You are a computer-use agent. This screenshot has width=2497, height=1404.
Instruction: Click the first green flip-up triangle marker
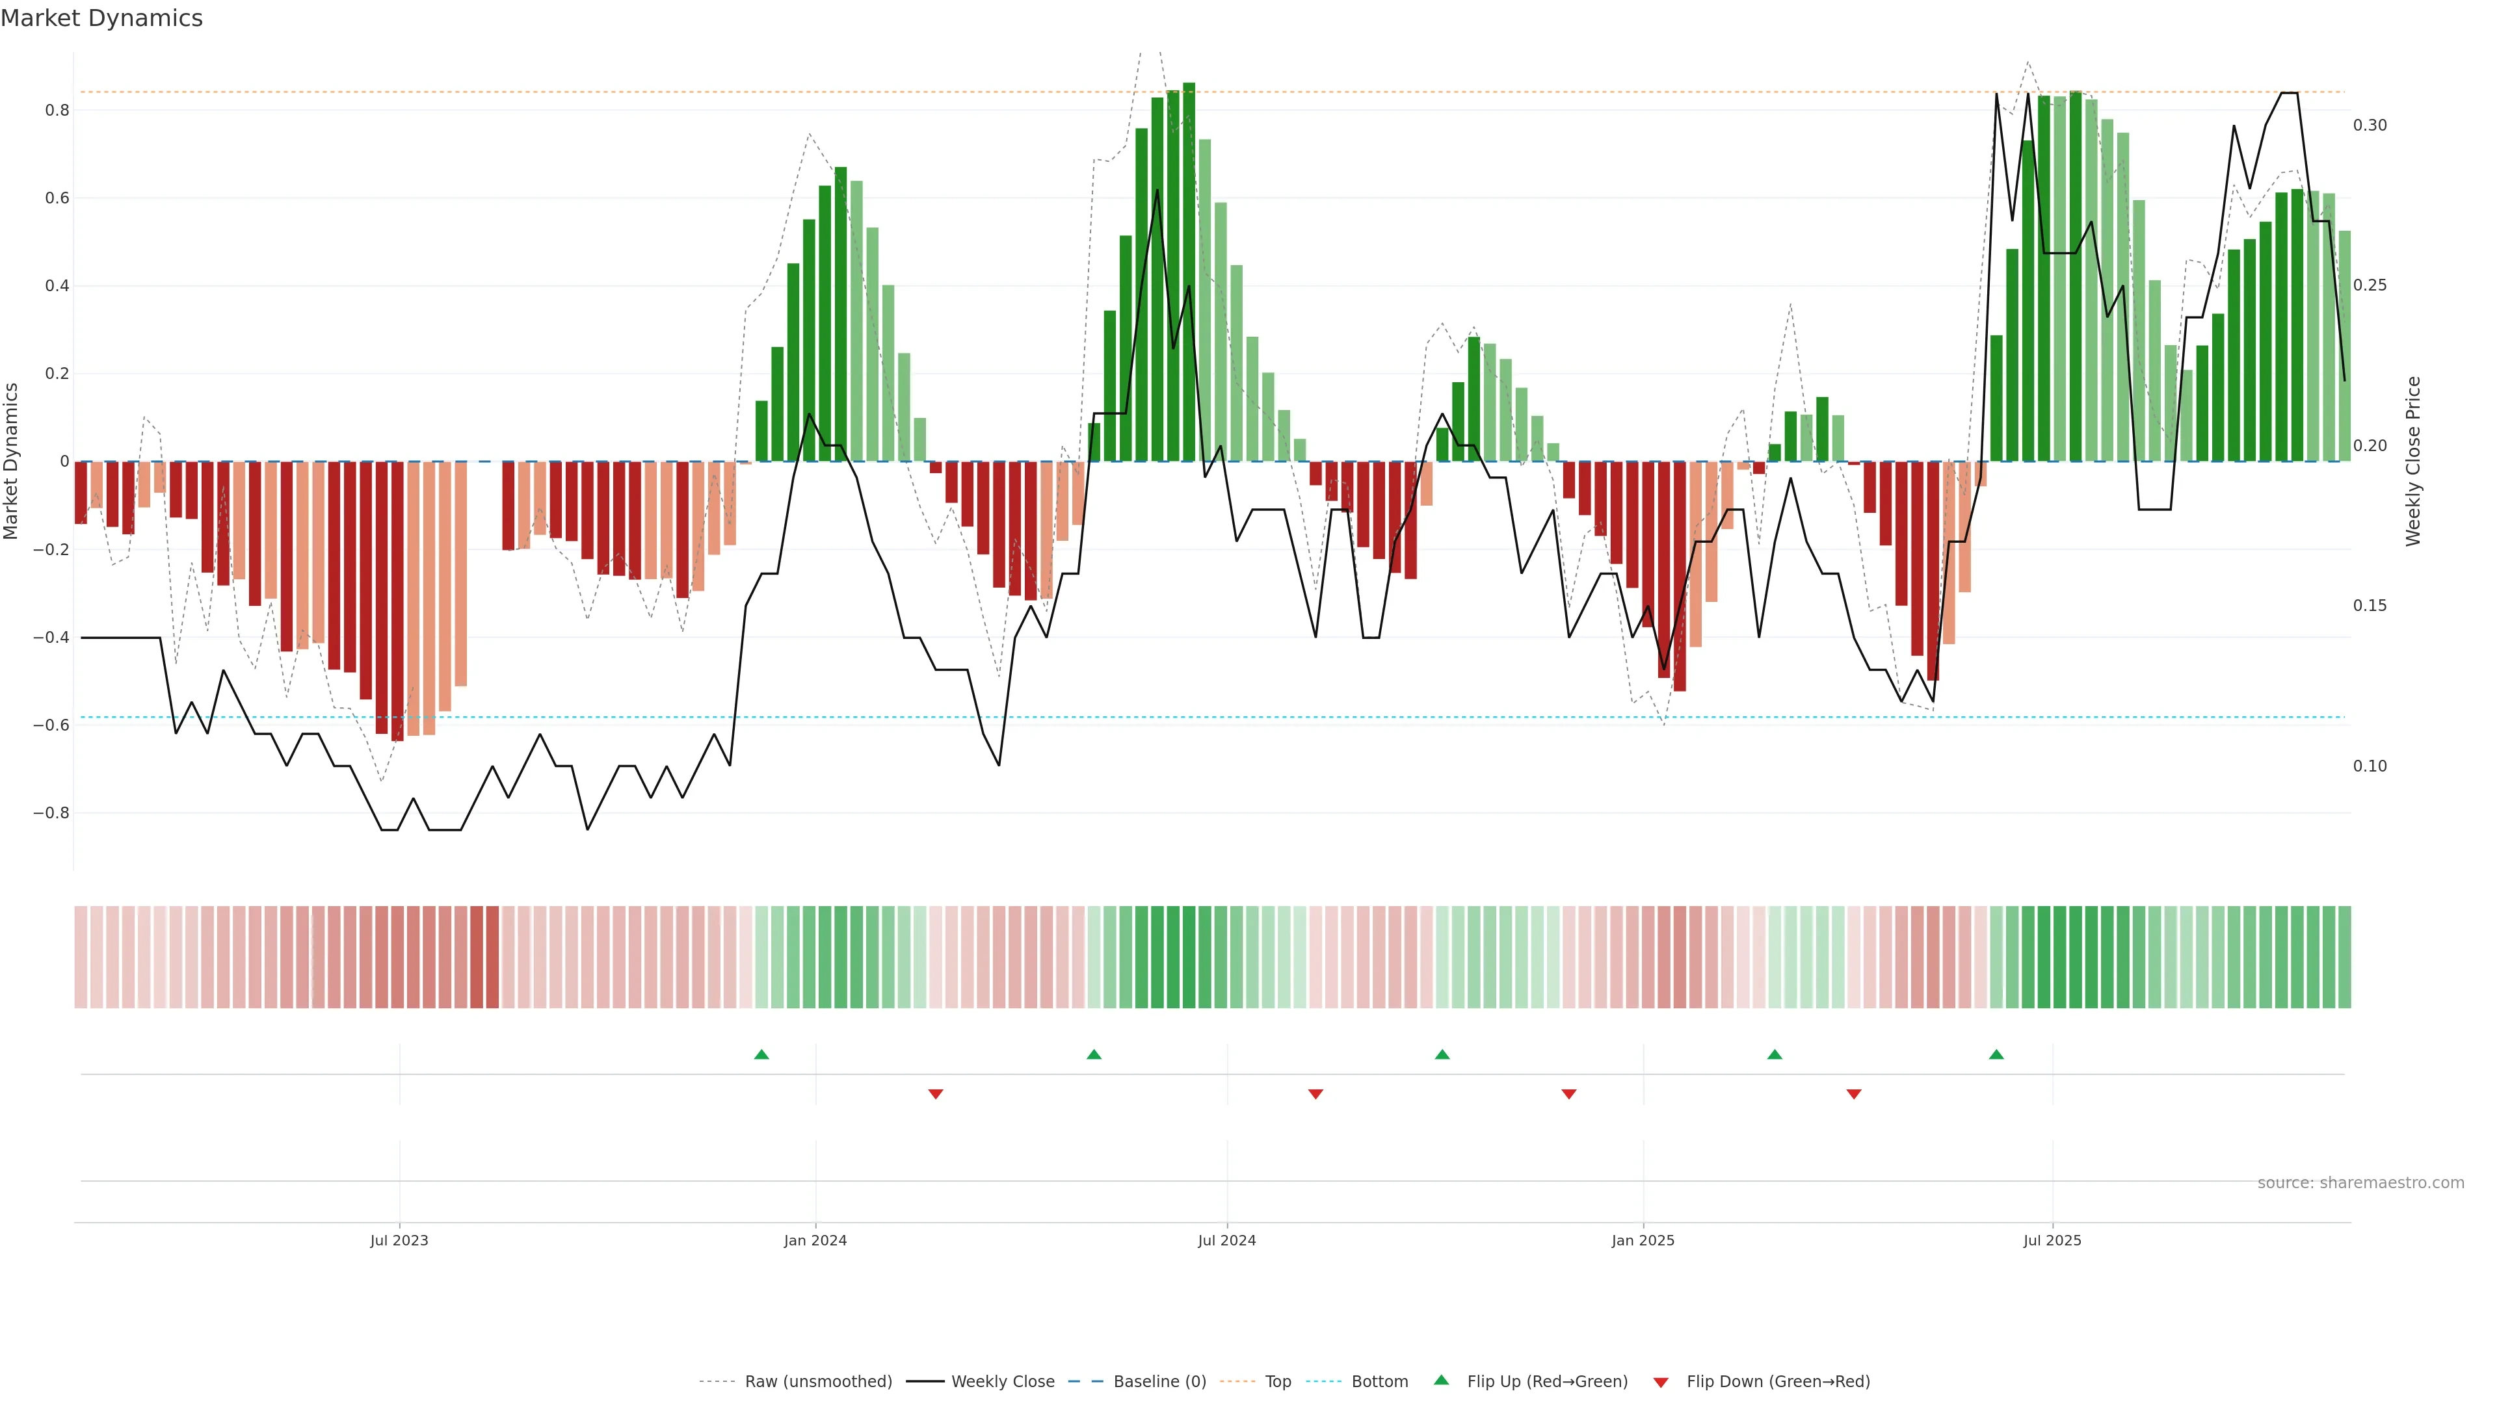click(x=761, y=1054)
